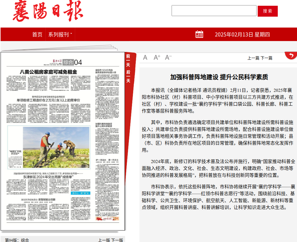297x242 pixels.
Task: Decrease article font size with A−
Action: point(168,57)
